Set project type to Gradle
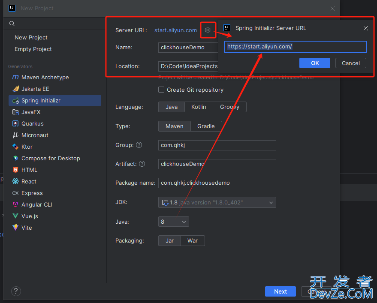This screenshot has height=303, width=377. tap(206, 126)
